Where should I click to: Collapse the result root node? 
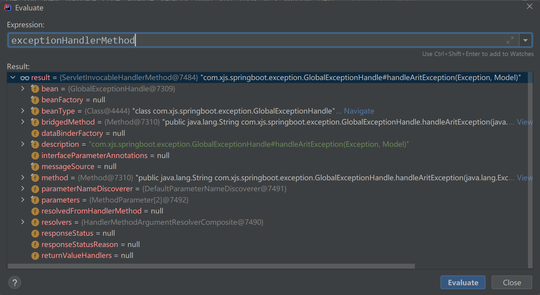click(x=13, y=78)
